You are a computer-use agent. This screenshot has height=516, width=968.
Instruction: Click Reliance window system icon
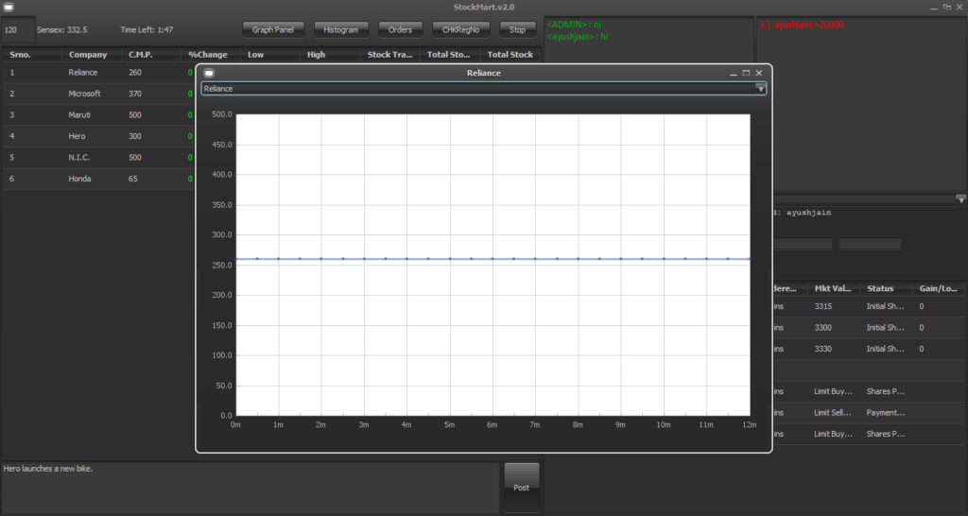pos(209,73)
